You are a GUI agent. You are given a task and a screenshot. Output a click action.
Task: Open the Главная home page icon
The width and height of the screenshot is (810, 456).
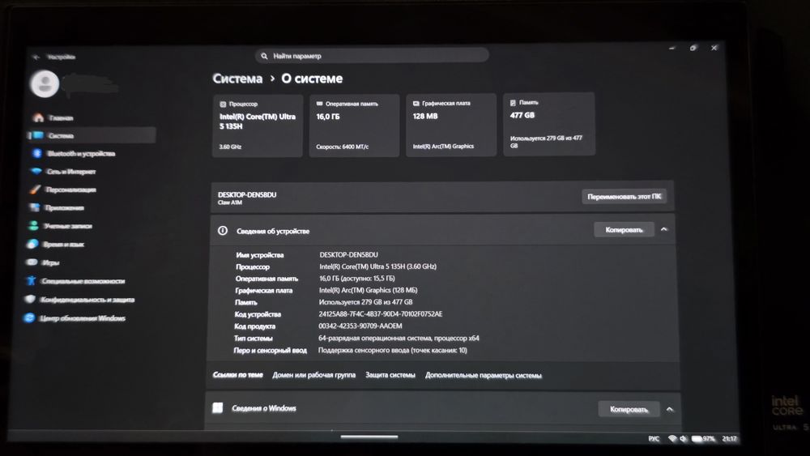(x=39, y=117)
